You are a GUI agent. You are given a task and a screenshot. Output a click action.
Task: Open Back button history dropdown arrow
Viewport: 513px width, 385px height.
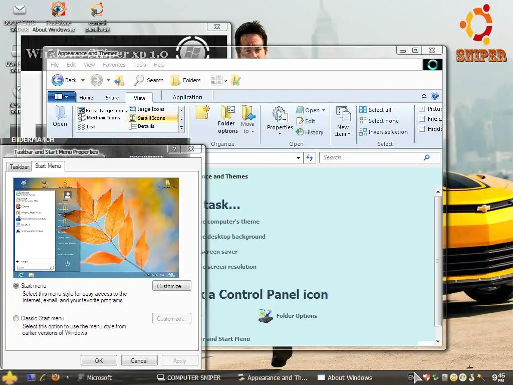tap(83, 80)
